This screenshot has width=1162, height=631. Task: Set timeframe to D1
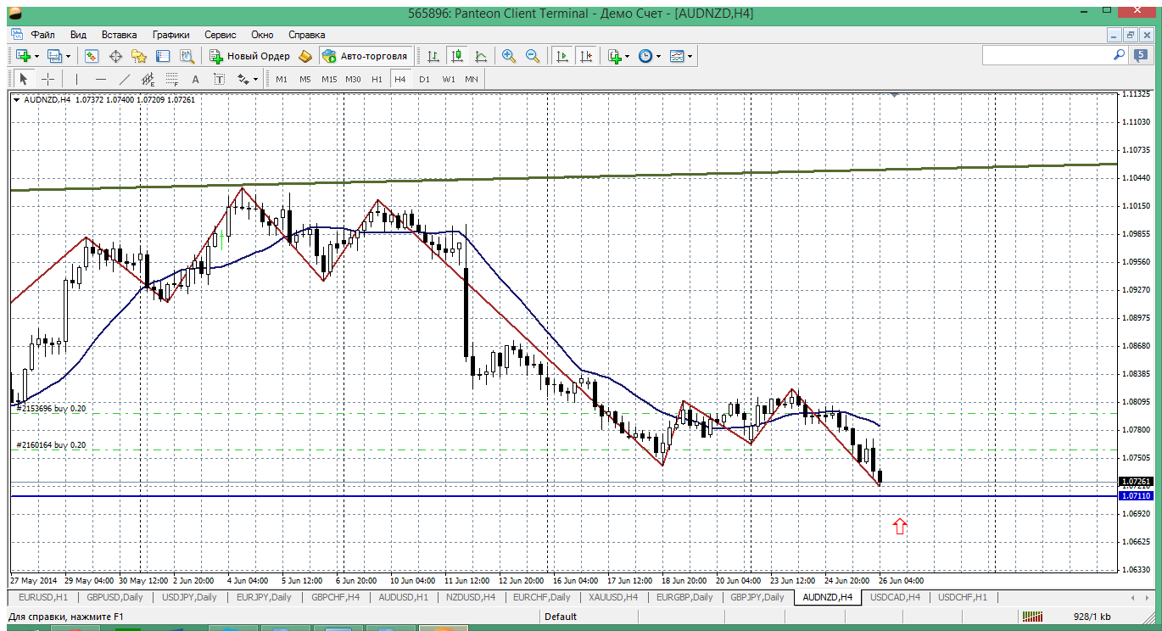click(x=424, y=79)
